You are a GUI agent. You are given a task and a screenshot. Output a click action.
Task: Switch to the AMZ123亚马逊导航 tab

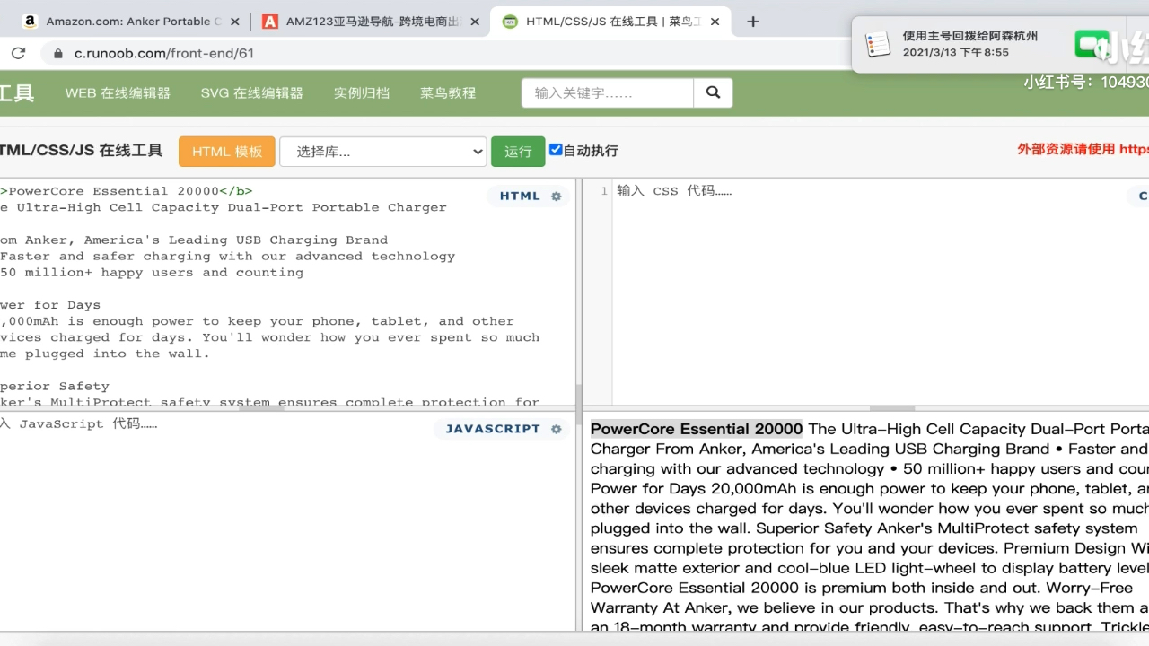coord(371,22)
